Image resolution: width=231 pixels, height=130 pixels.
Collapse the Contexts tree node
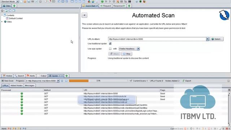click(2, 15)
